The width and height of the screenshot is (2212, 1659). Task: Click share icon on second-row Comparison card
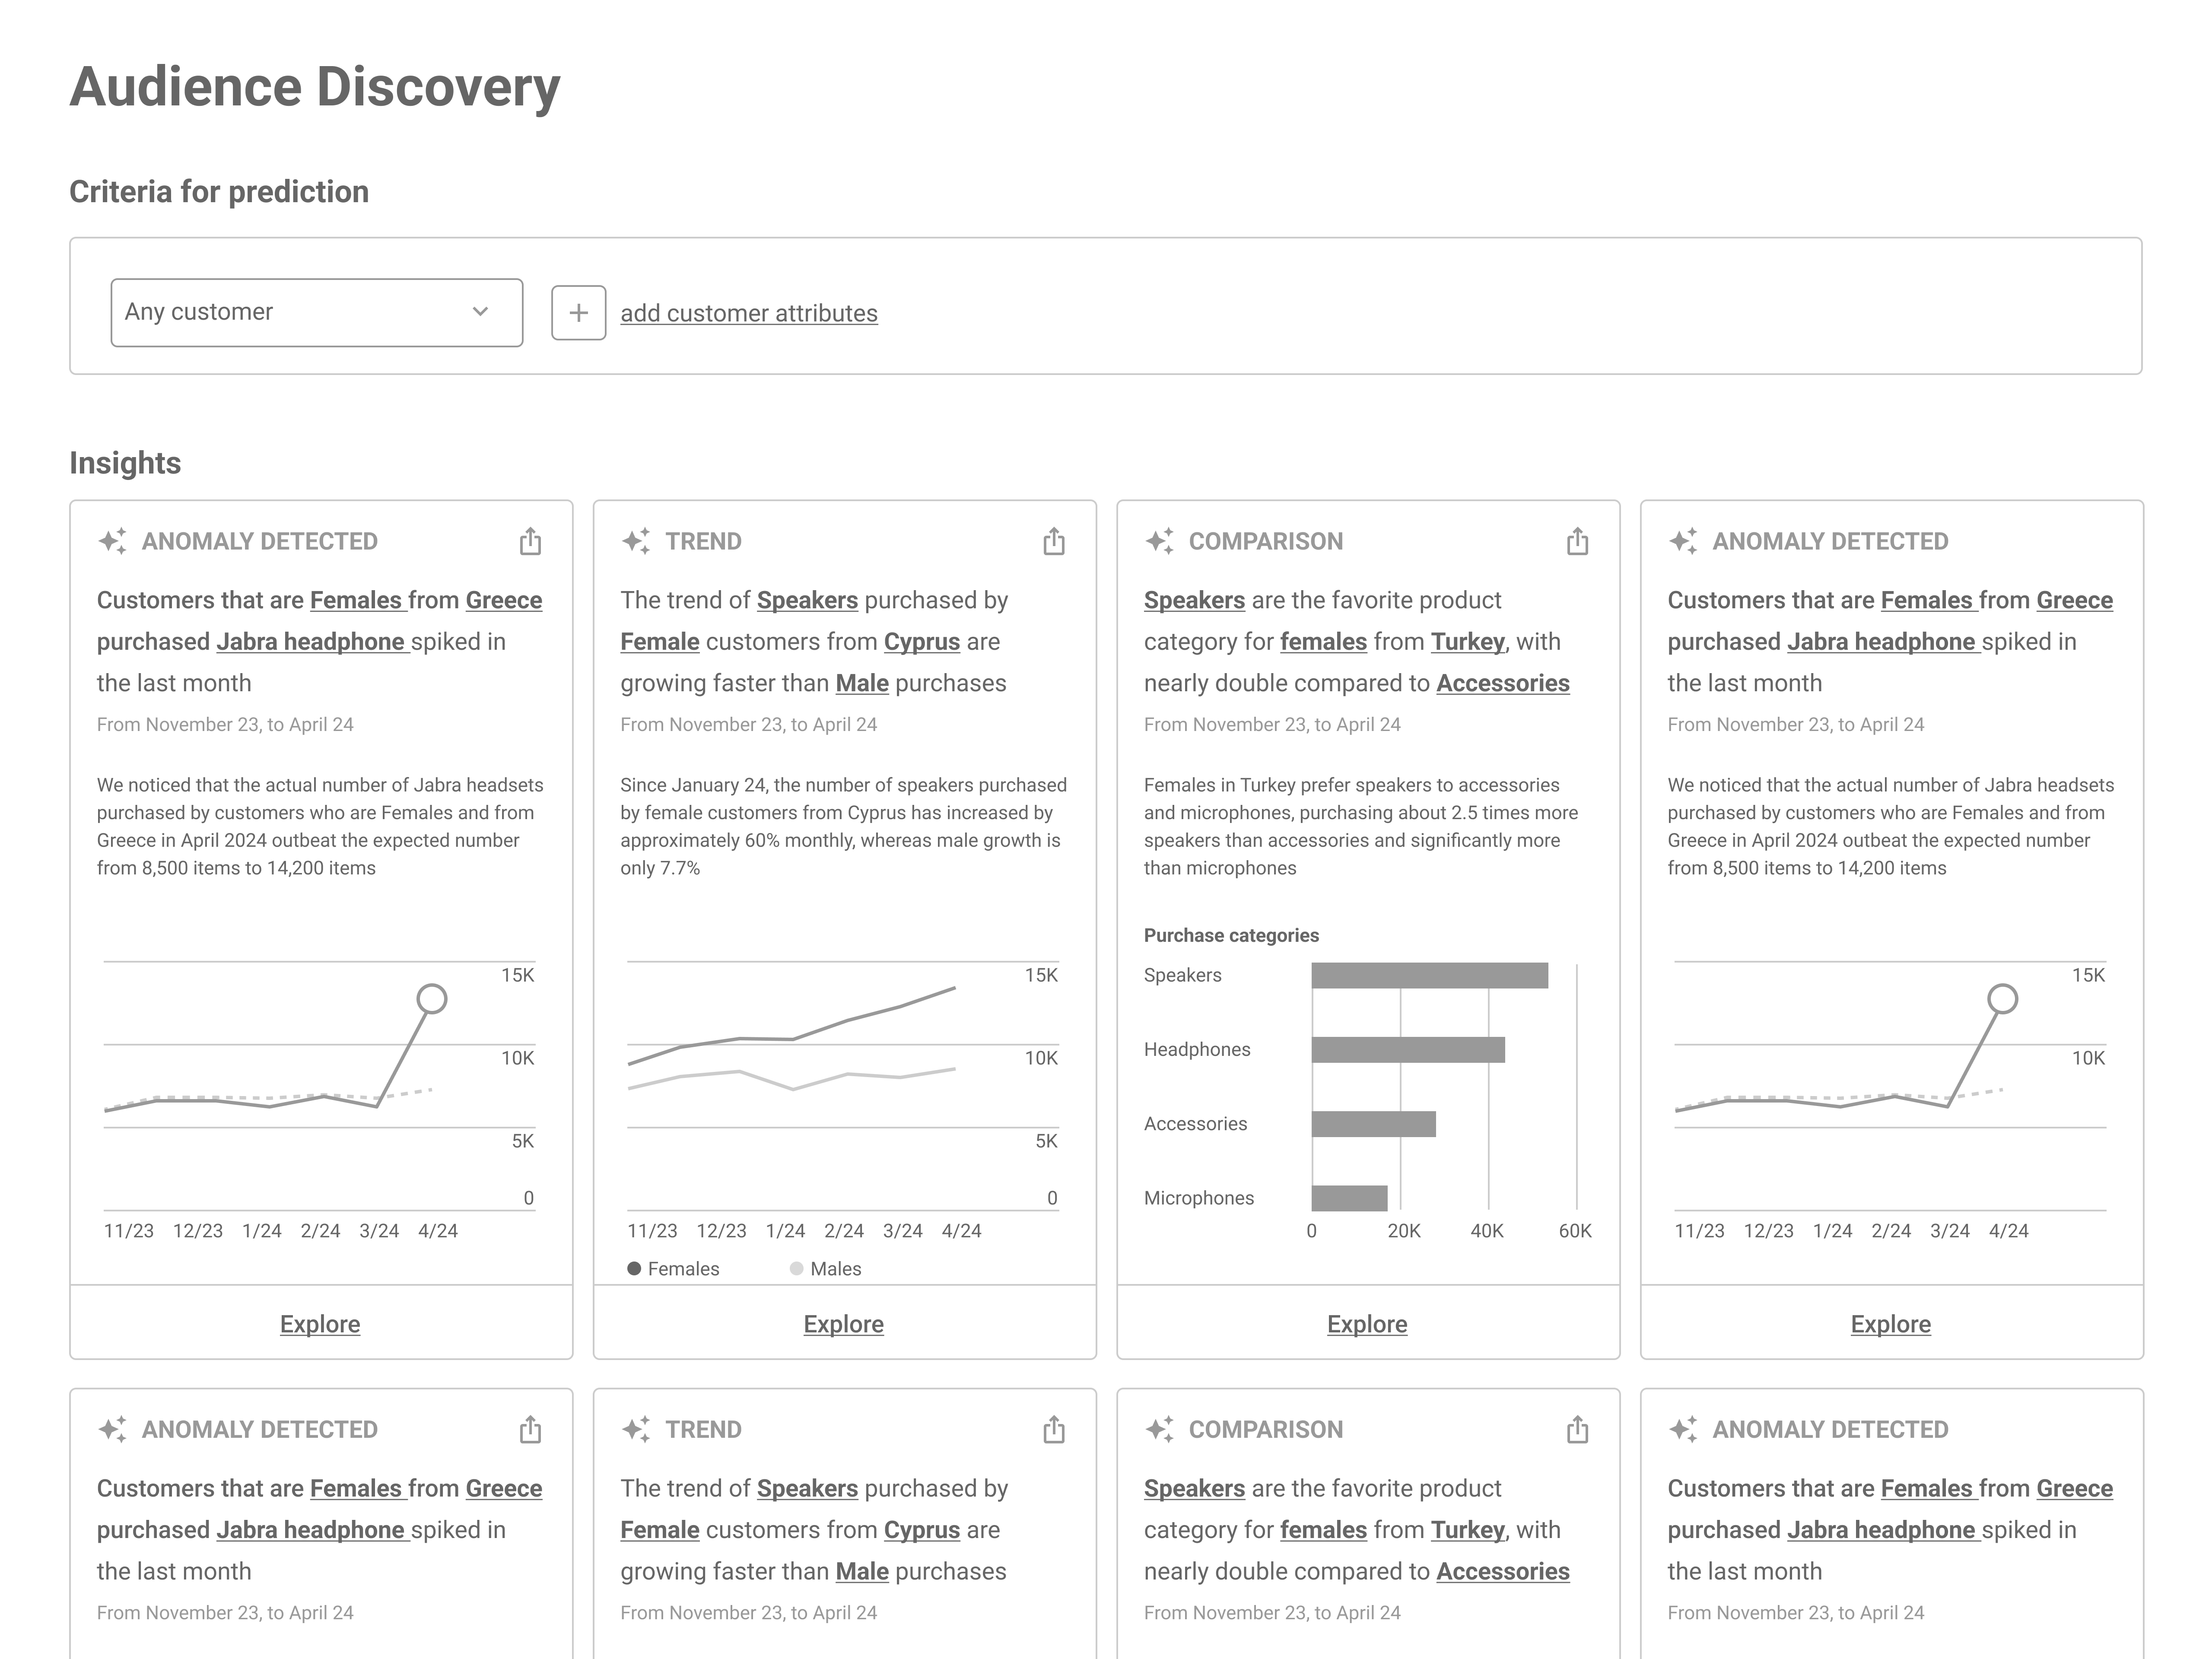coord(1577,1429)
